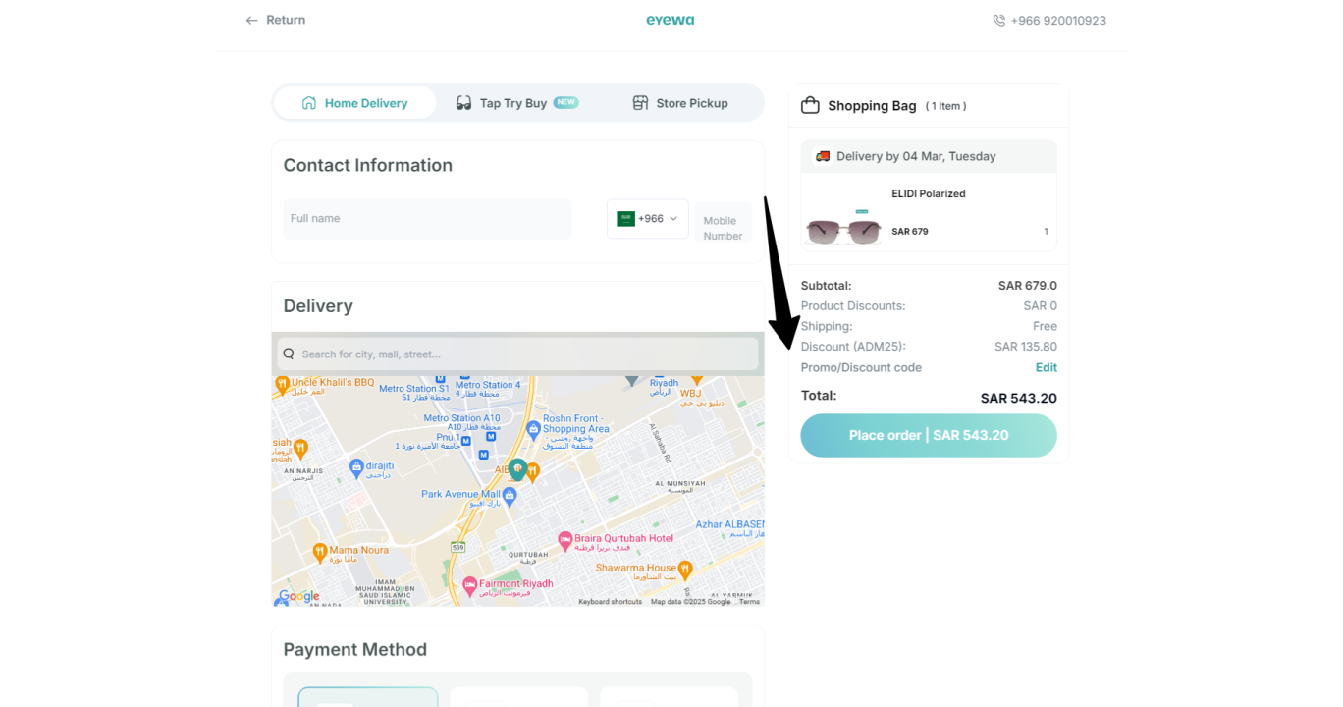Click the Braira Qurtubah Hotel marker
This screenshot has height=707, width=1343.
pos(564,539)
